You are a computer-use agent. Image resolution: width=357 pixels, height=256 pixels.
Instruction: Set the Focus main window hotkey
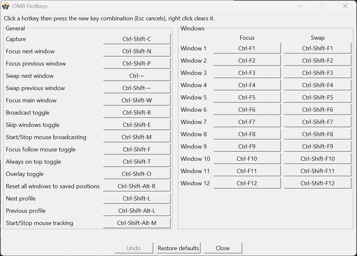pyautogui.click(x=137, y=100)
